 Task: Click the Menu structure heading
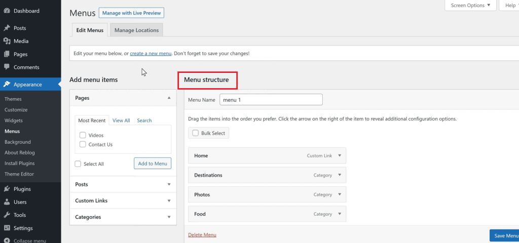207,79
